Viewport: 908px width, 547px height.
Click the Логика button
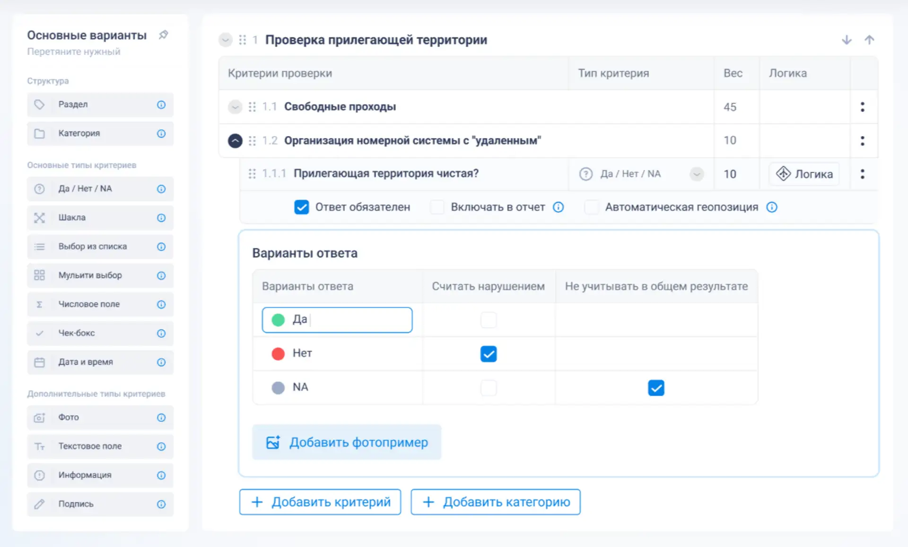(804, 174)
